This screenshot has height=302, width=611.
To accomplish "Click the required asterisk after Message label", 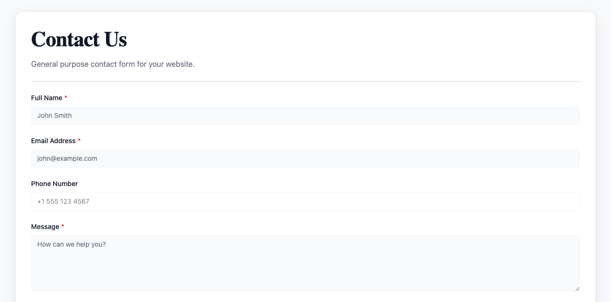I will (63, 226).
